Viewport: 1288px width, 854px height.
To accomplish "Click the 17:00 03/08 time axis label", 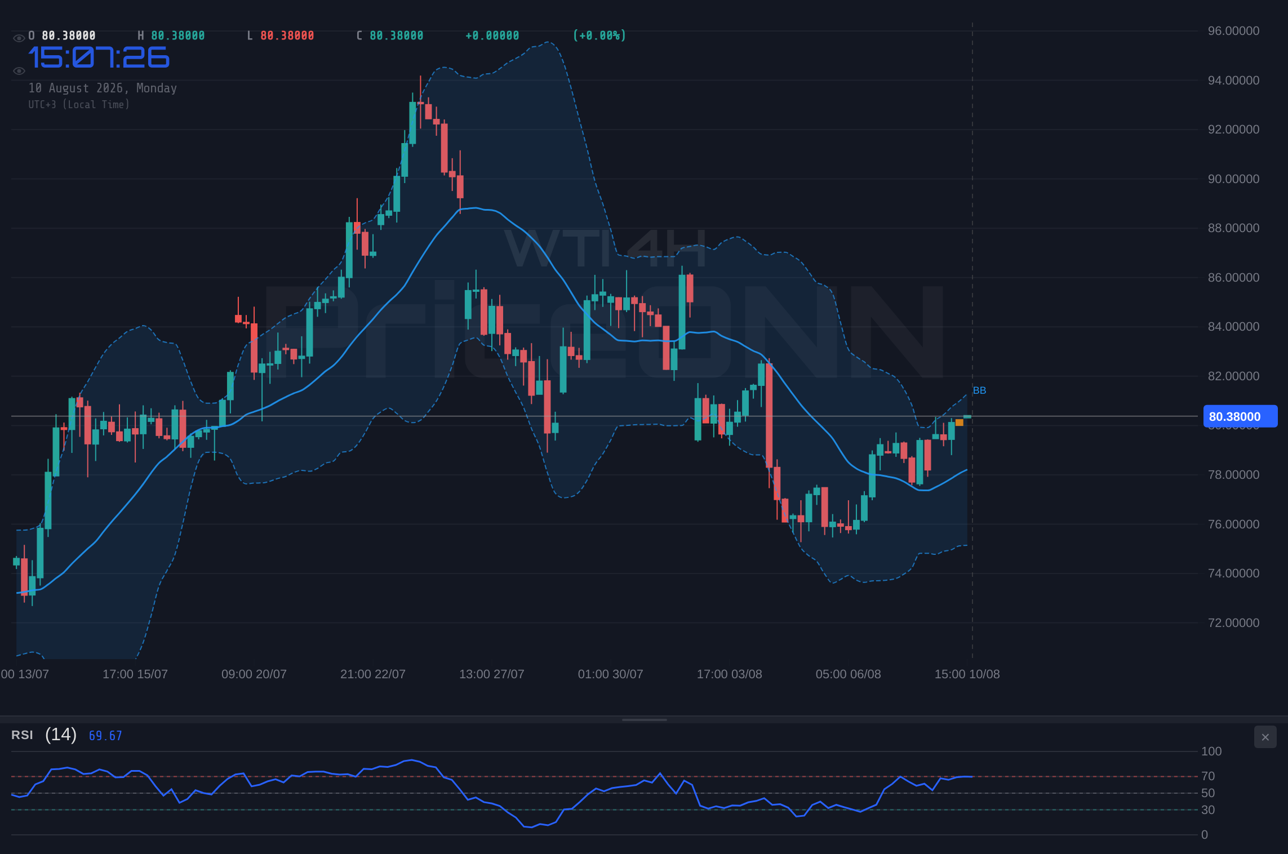I will [x=730, y=674].
